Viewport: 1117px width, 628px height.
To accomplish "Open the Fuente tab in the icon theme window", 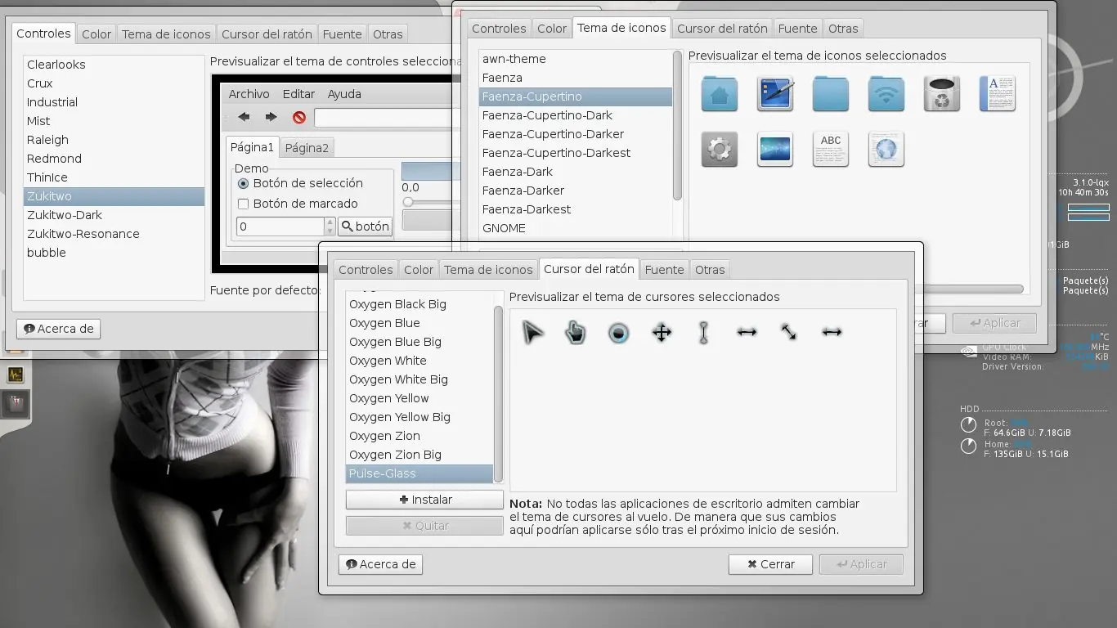I will click(797, 29).
